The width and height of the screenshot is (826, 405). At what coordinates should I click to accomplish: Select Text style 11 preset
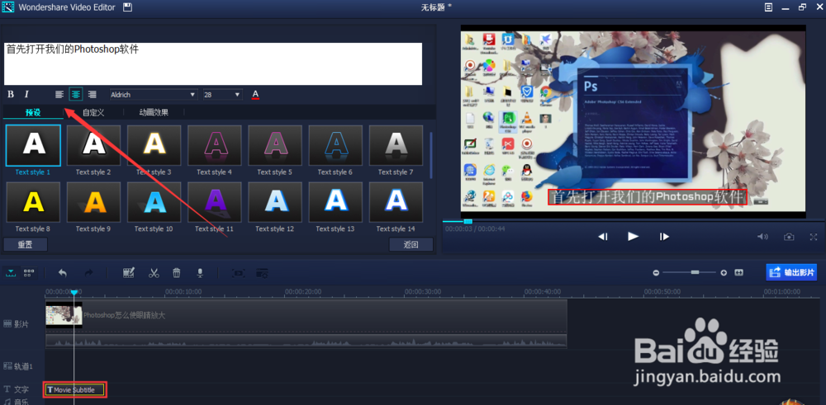(215, 202)
